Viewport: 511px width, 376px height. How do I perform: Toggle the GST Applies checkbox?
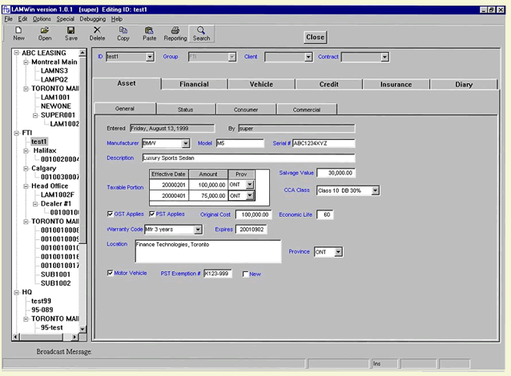pos(111,214)
